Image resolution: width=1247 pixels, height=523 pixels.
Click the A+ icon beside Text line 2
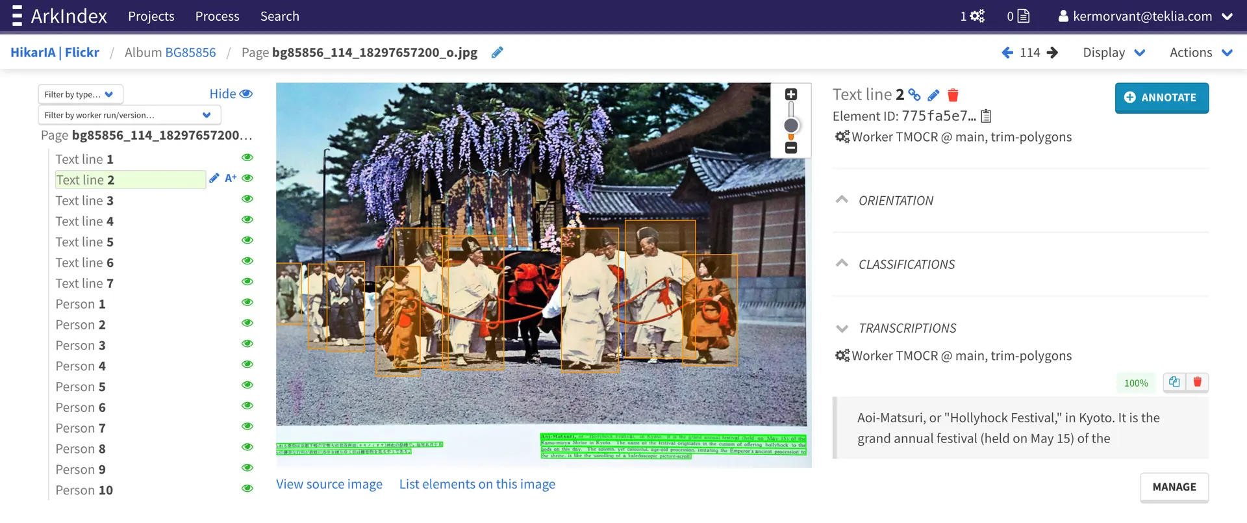[231, 178]
